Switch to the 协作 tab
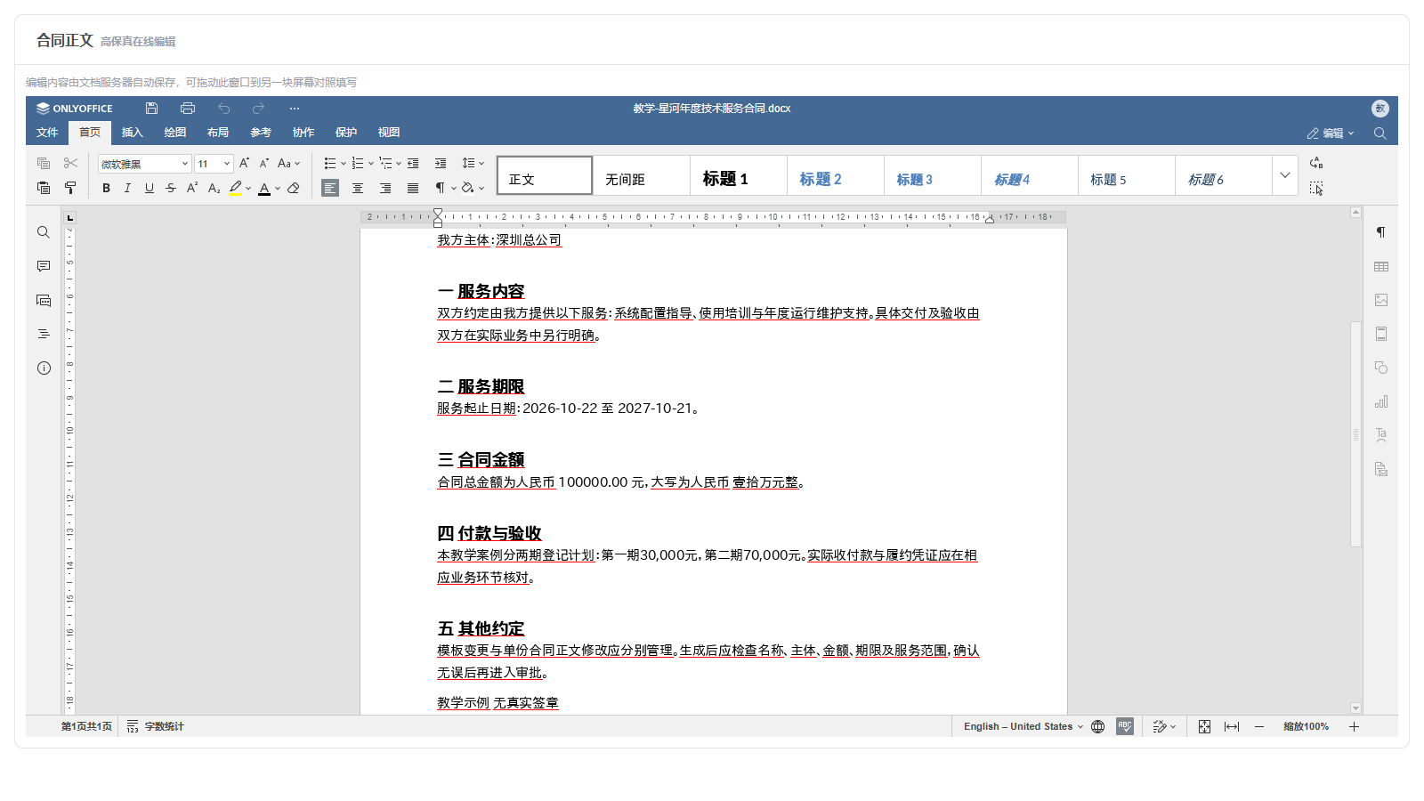 (303, 133)
